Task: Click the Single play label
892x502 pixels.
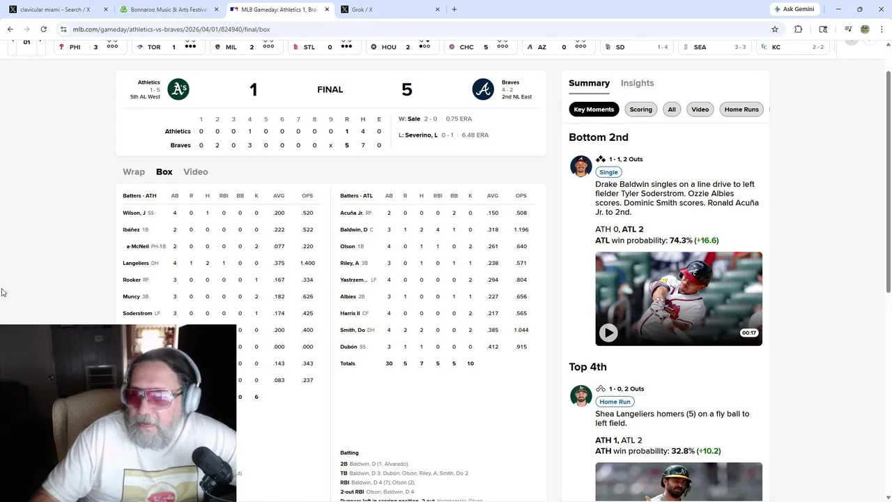Action: [x=608, y=172]
